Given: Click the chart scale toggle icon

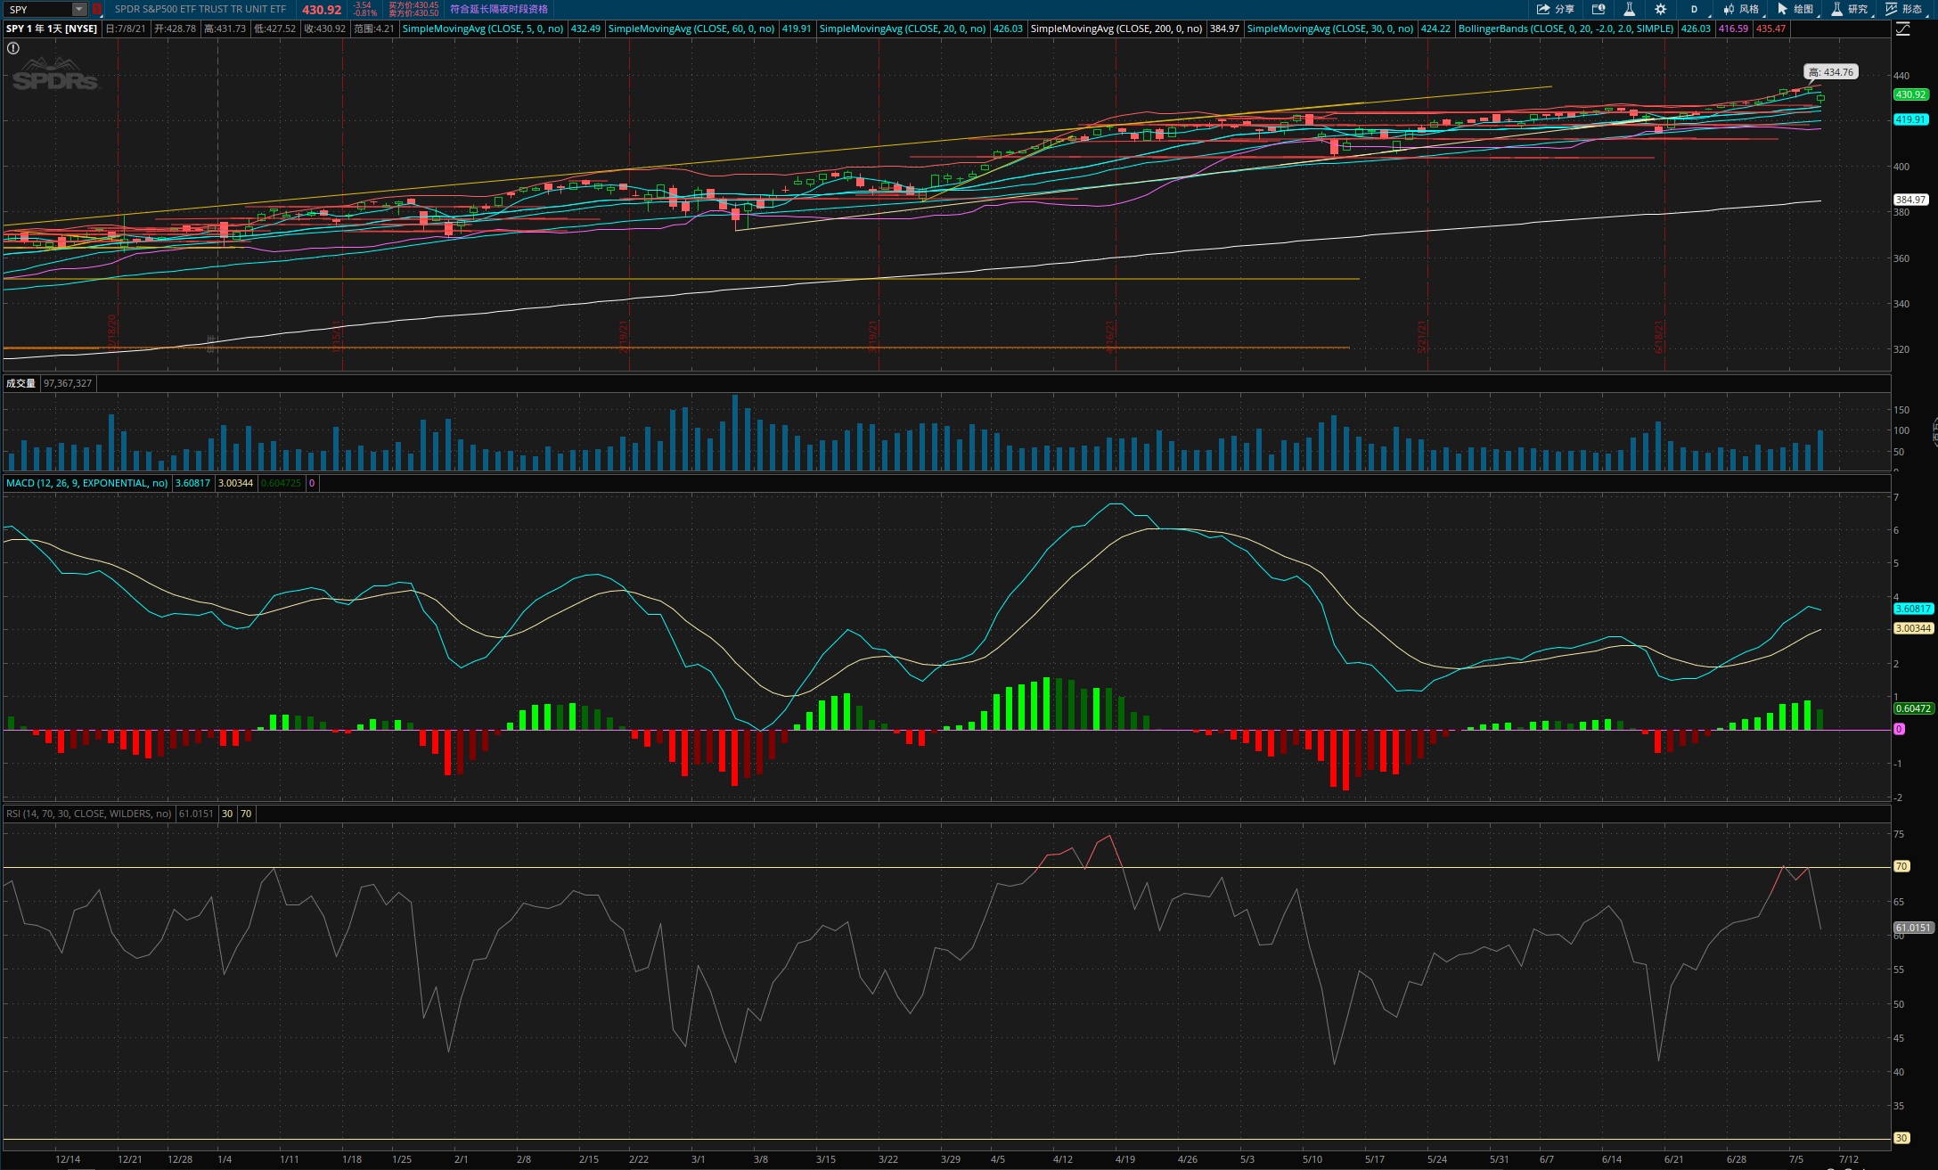Looking at the screenshot, I should [1903, 29].
